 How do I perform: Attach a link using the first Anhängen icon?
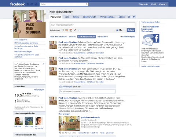click(x=63, y=30)
